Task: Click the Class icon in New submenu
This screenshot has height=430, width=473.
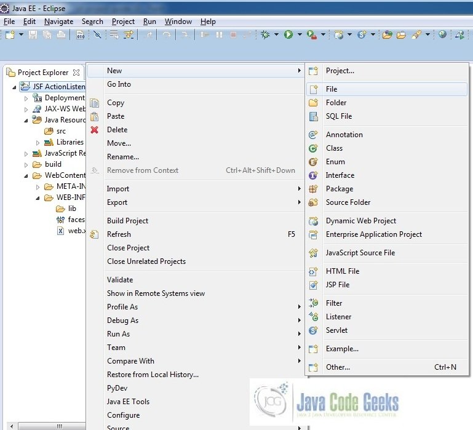Action: (x=313, y=148)
